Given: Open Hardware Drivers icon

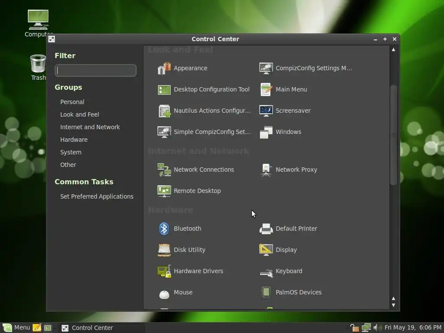Looking at the screenshot, I should (x=164, y=271).
